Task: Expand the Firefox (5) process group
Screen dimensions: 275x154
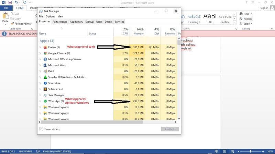Action: pos(40,47)
